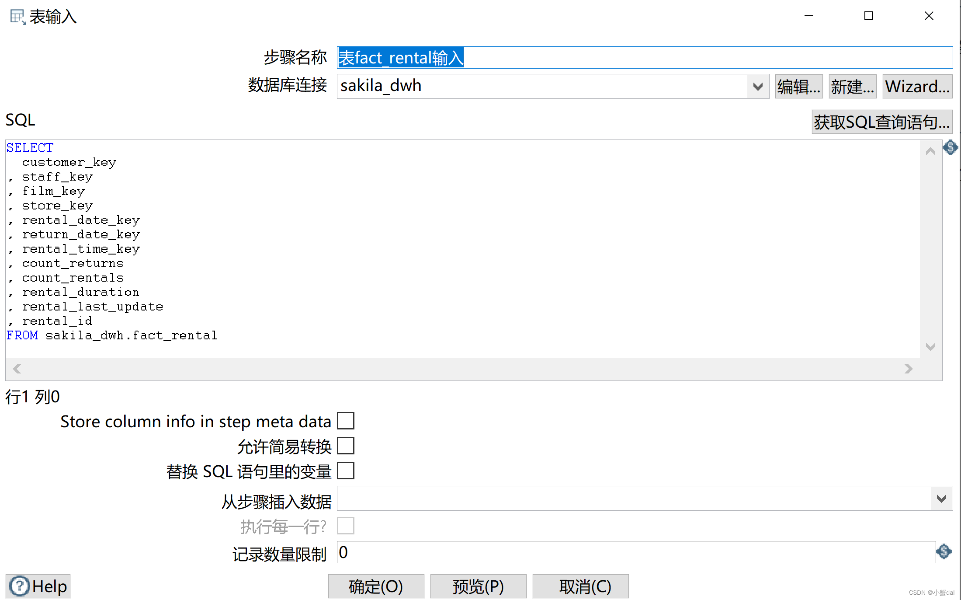Click the 记录数量限制 input field
The width and height of the screenshot is (961, 600).
(x=636, y=552)
